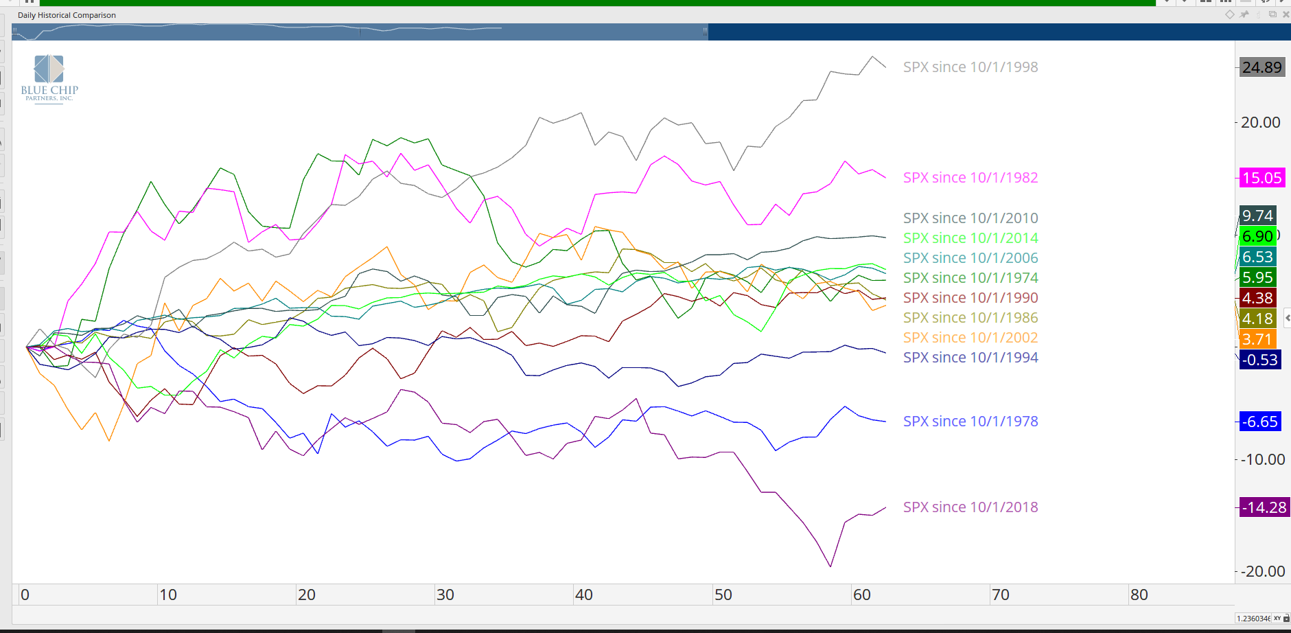Click the scale factor input field

[x=1253, y=619]
